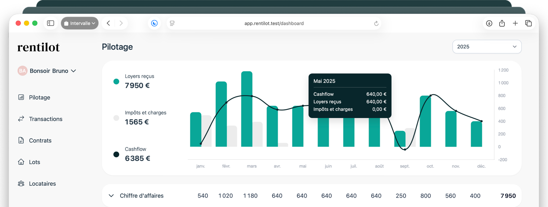Screen dimensions: 548x207
Task: Open the 2025 year dropdown
Action: 486,47
